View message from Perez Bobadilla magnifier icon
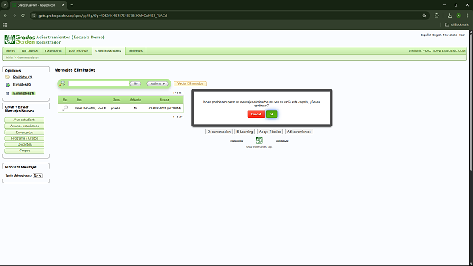Viewport: 473px width, 266px height. [x=65, y=108]
